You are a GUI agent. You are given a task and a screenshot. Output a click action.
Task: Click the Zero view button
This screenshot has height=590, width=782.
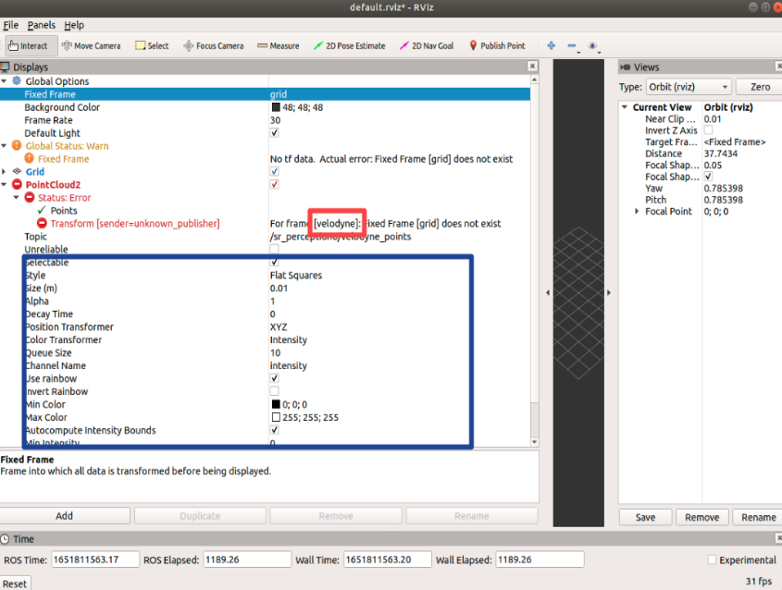click(760, 87)
